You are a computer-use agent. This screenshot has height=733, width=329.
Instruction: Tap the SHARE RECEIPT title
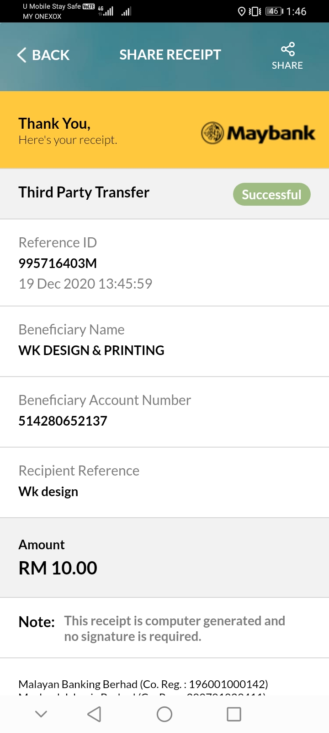click(x=170, y=55)
